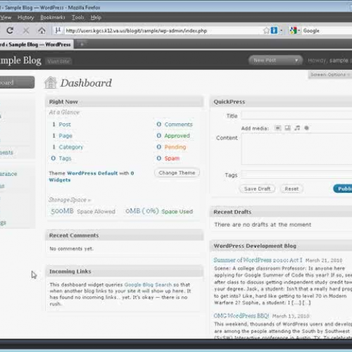352x352 pixels.
Task: Click the Google Blog Search link
Action: pyautogui.click(x=148, y=284)
